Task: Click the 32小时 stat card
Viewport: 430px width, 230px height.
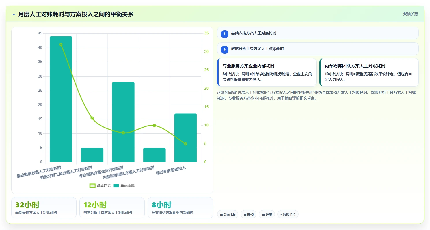Action: (x=44, y=208)
